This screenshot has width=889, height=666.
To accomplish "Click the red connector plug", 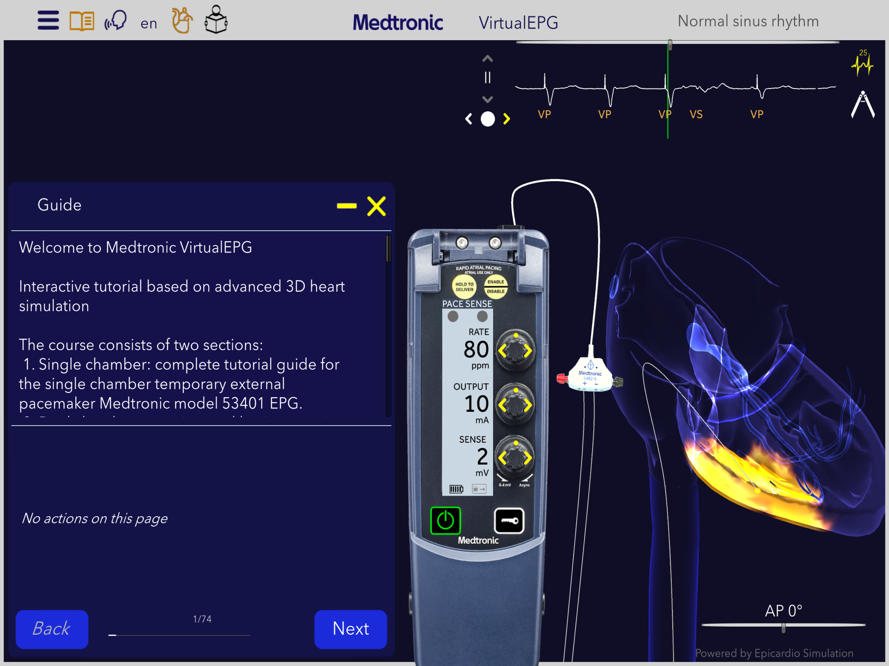I will [562, 379].
